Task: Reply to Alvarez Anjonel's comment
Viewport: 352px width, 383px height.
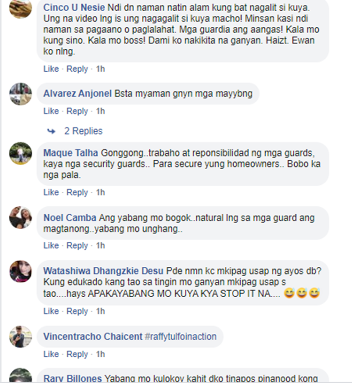Action: click(77, 111)
